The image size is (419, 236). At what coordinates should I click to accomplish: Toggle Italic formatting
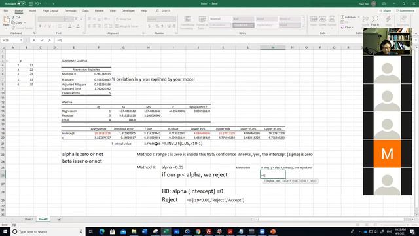45,26
